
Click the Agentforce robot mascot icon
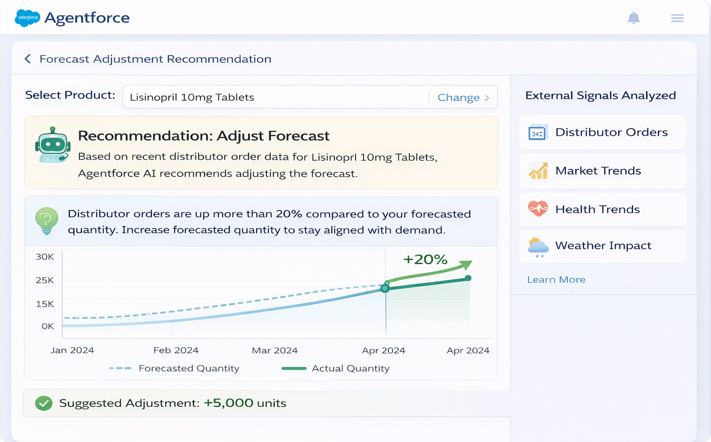tap(52, 145)
